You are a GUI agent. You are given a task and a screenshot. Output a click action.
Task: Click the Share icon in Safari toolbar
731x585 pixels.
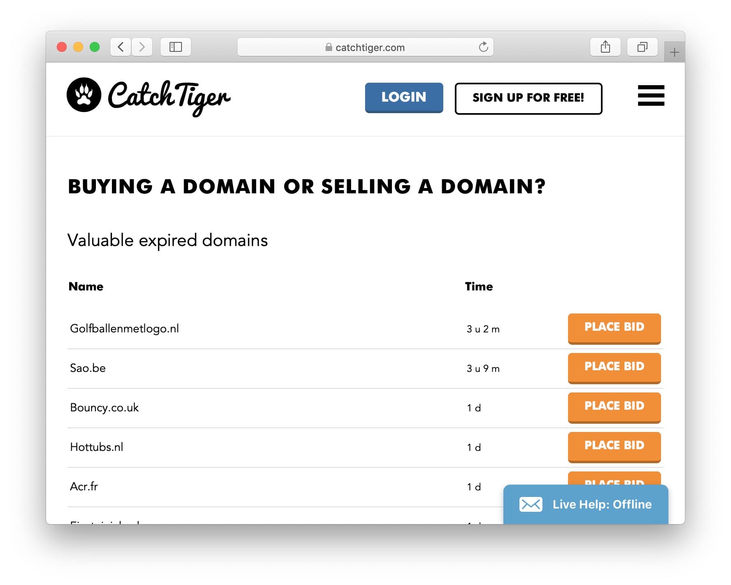605,46
